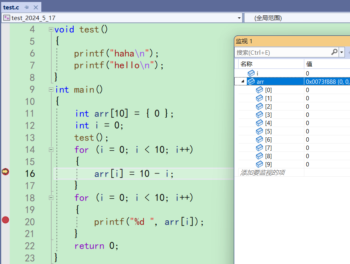Click line number 11 in the gutter
The width and height of the screenshot is (350, 264).
(x=30, y=113)
